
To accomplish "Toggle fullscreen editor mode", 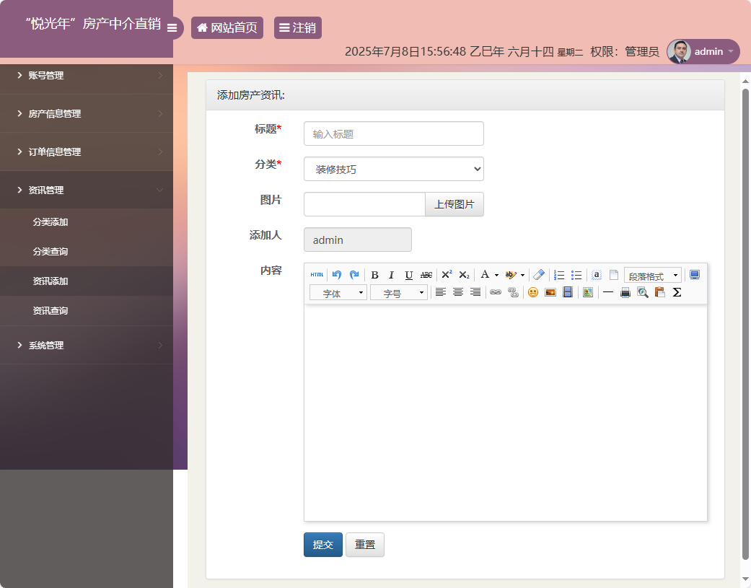I will tap(694, 275).
